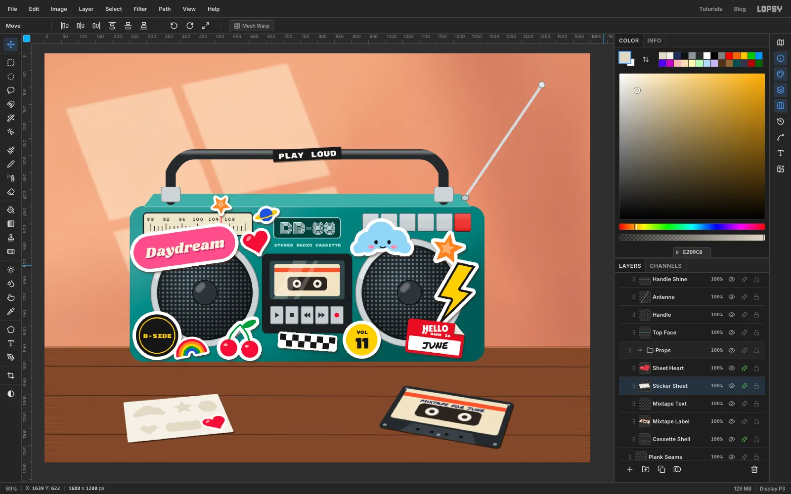Image resolution: width=791 pixels, height=494 pixels.
Task: Pick the red swatch in palette
Action: [729, 56]
